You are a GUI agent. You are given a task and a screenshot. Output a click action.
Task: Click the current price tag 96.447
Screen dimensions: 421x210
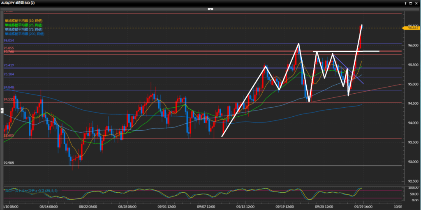point(413,28)
